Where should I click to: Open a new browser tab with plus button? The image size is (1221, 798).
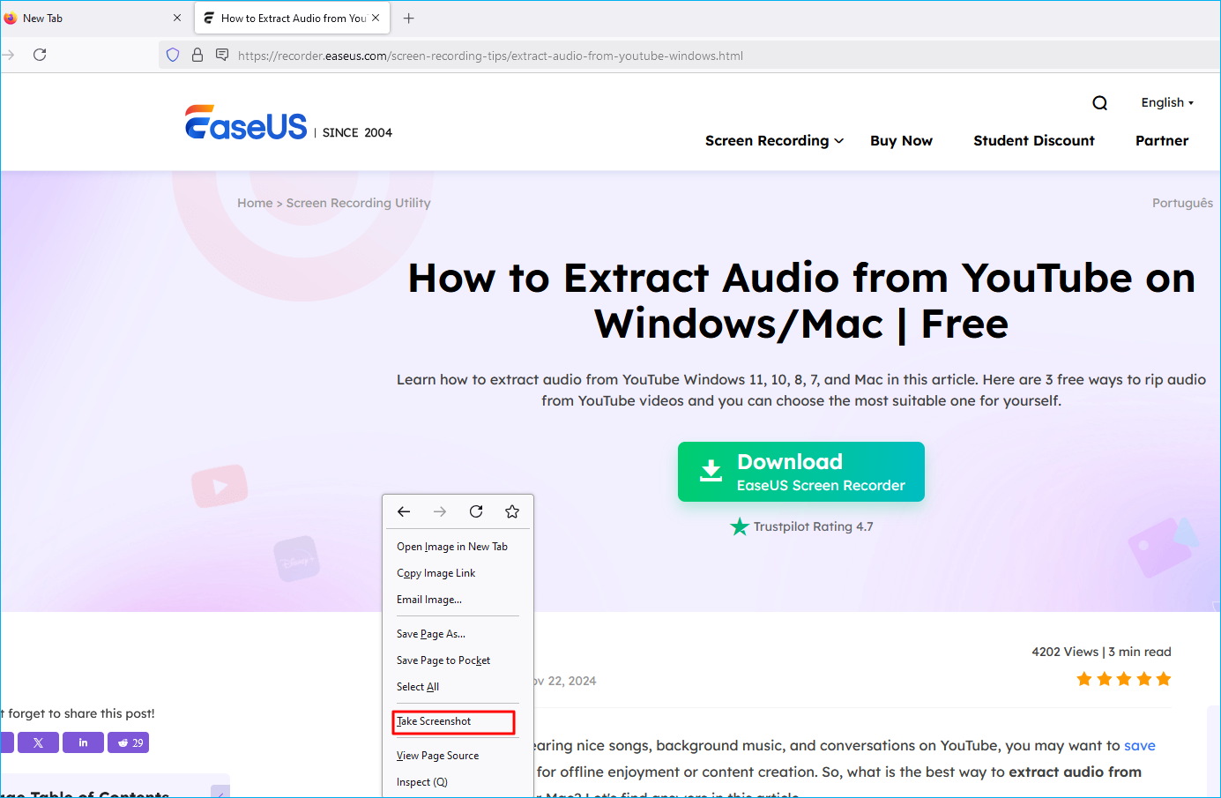coord(409,18)
